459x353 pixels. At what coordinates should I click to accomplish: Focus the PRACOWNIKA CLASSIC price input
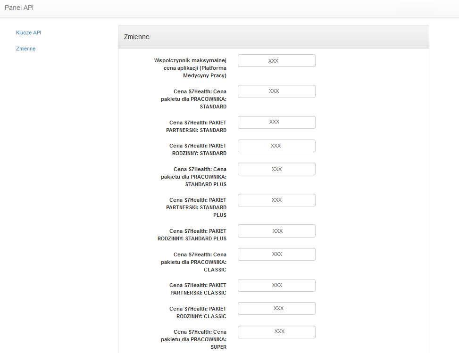[x=276, y=254]
